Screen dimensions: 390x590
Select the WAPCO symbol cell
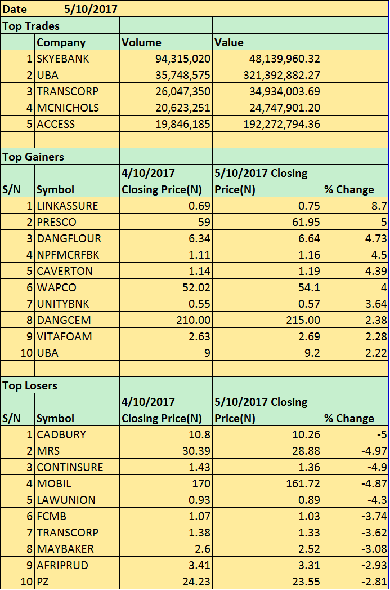point(56,287)
